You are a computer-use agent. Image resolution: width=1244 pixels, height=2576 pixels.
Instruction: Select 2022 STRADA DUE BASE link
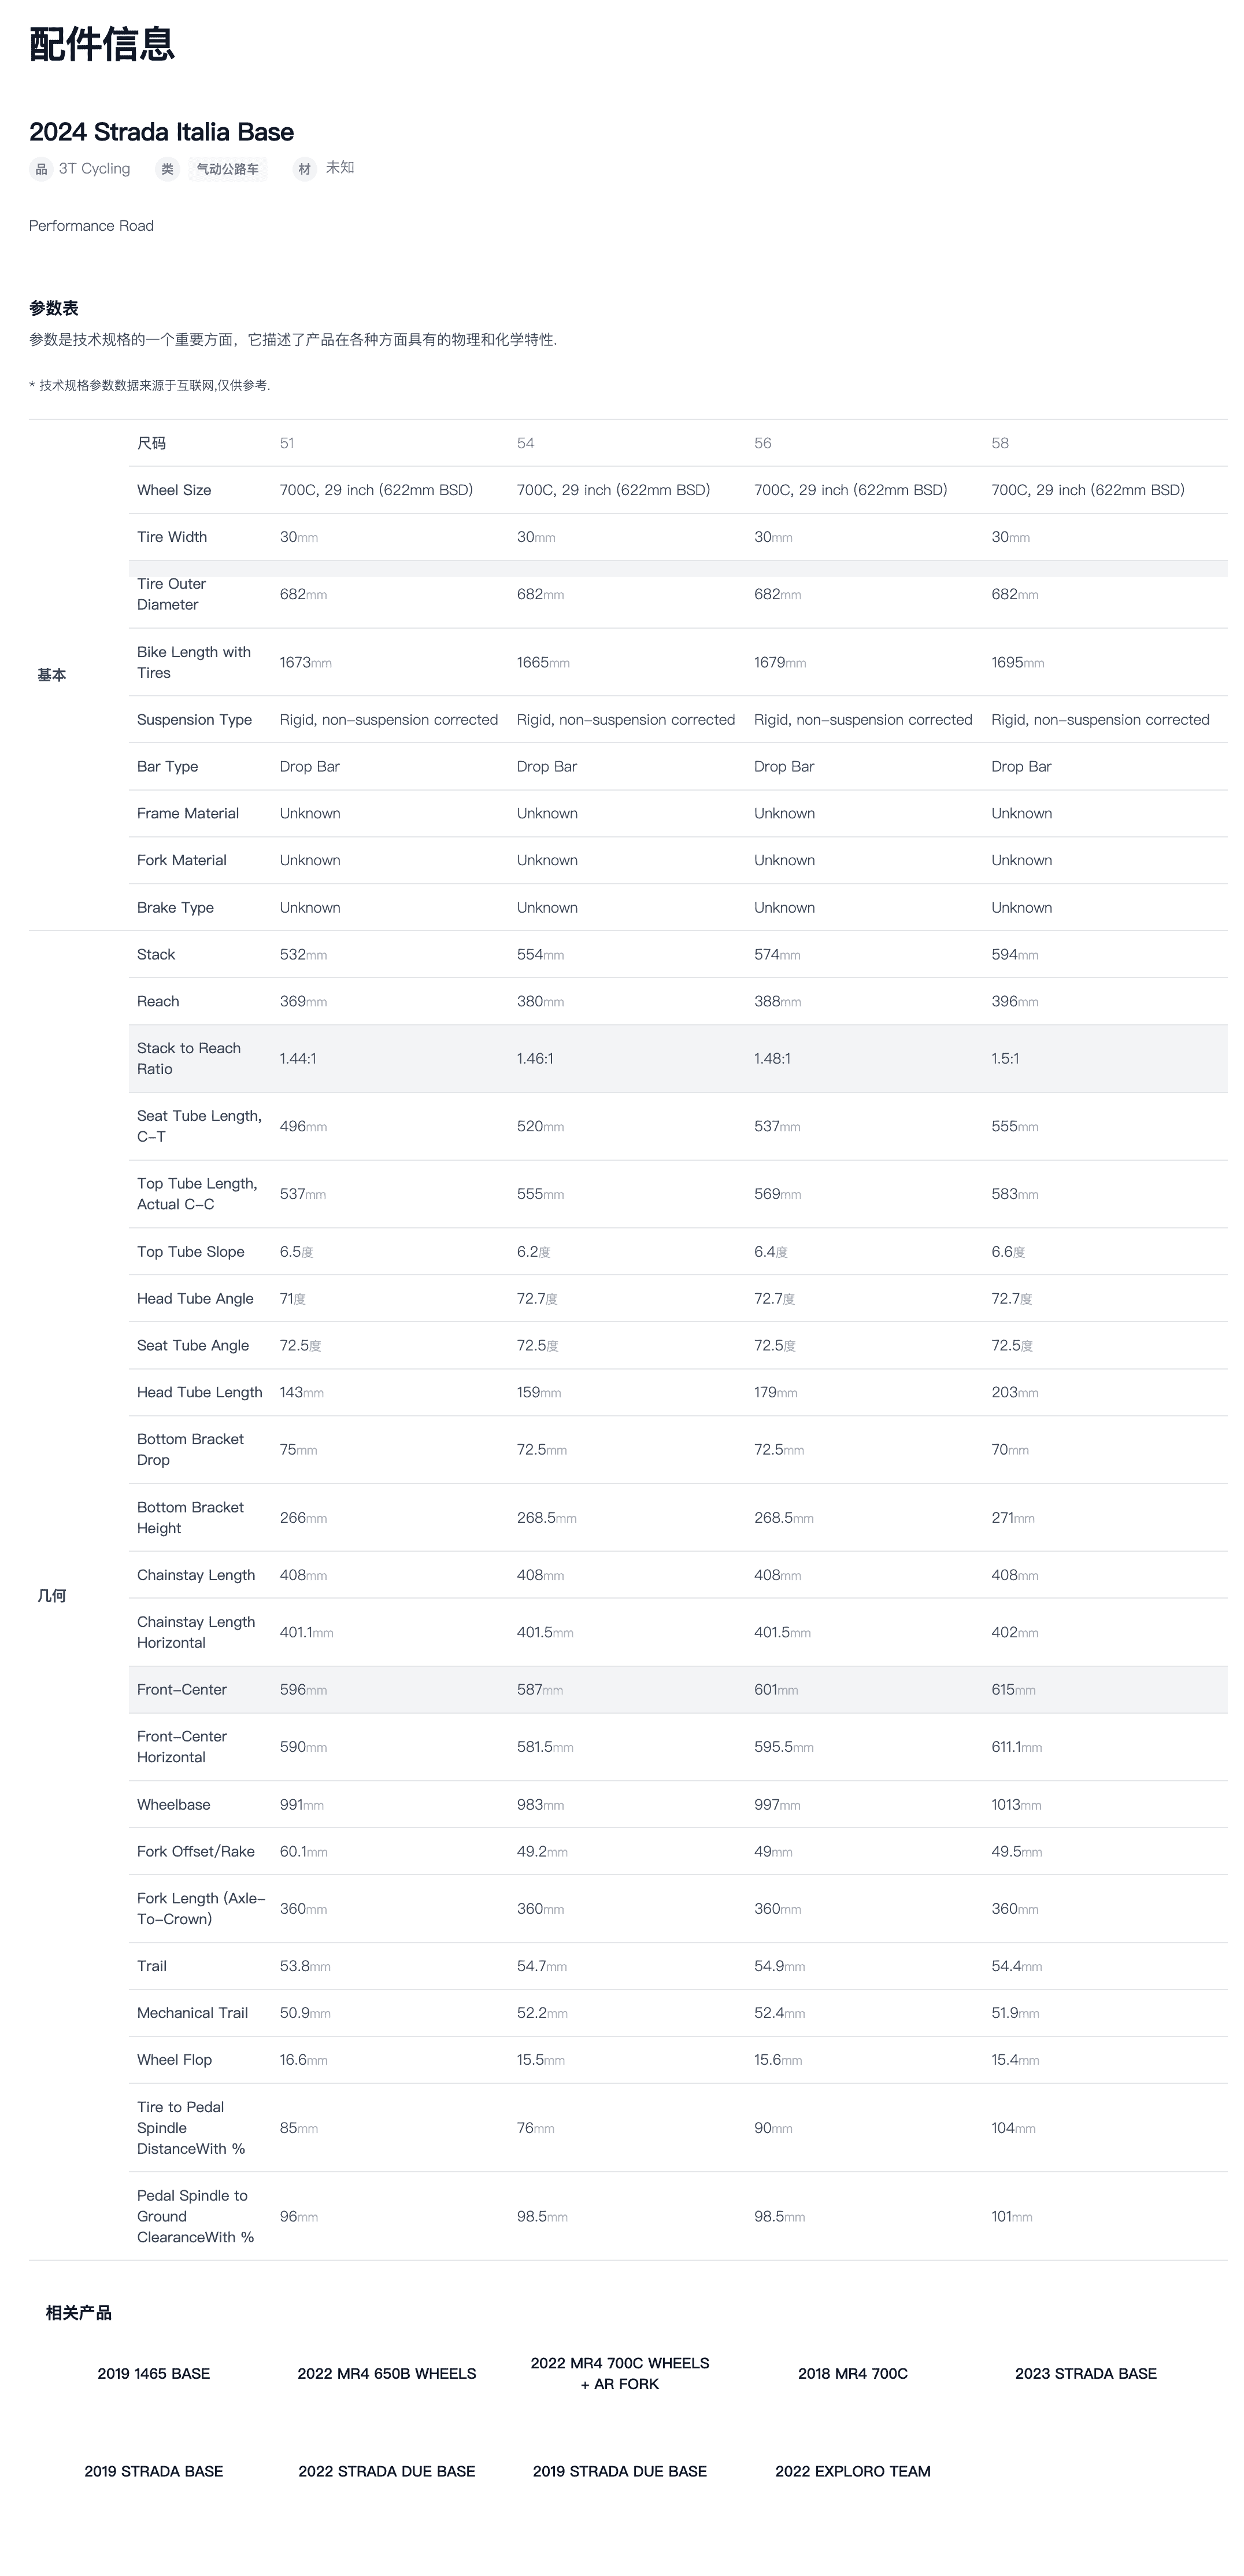click(x=387, y=2470)
